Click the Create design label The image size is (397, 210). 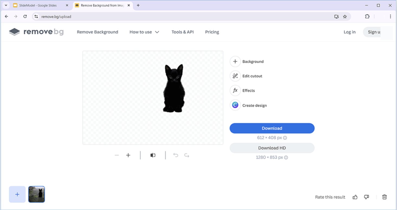coord(255,106)
